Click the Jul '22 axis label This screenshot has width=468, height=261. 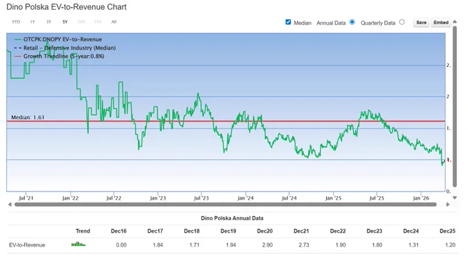pos(114,198)
